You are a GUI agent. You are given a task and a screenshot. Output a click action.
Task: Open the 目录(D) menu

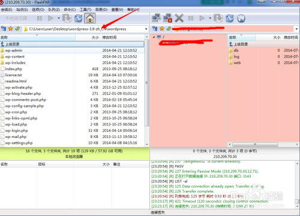click(x=101, y=10)
